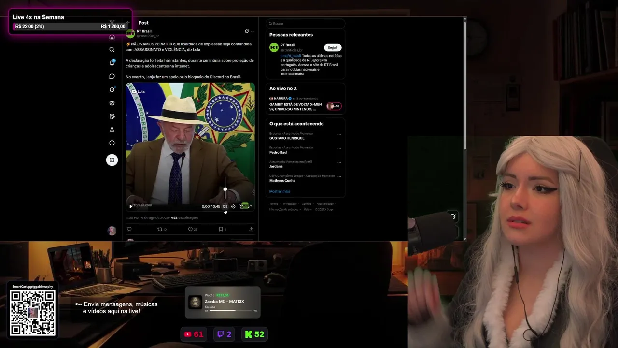Open the Grok icon in the sidebar
This screenshot has height=348, width=618.
112,89
